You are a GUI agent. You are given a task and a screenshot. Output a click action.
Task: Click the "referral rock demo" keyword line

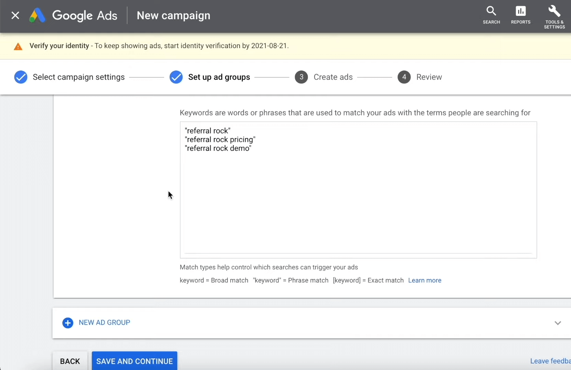tap(218, 148)
